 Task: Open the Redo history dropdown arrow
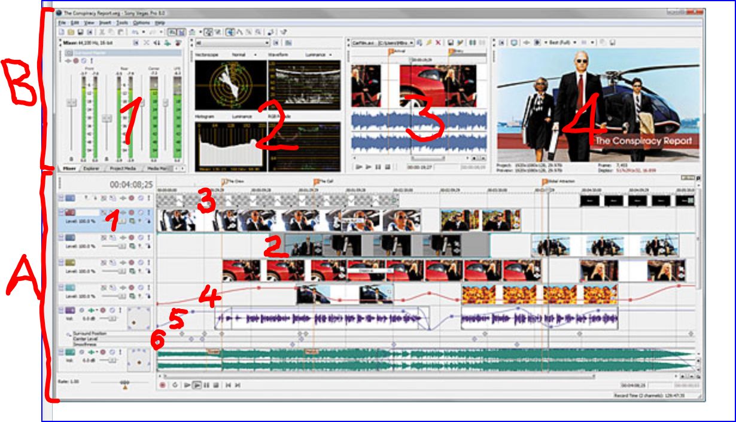[x=161, y=32]
